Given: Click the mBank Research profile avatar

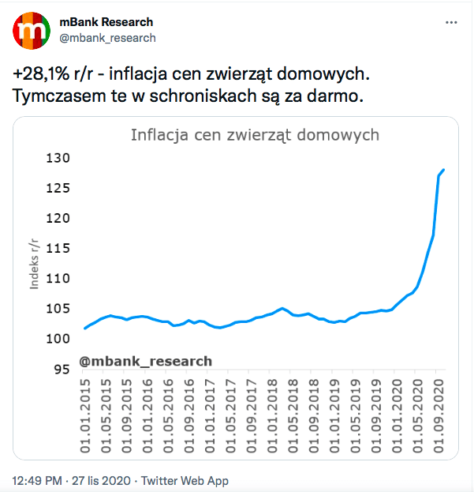Looking at the screenshot, I should pos(32,30).
